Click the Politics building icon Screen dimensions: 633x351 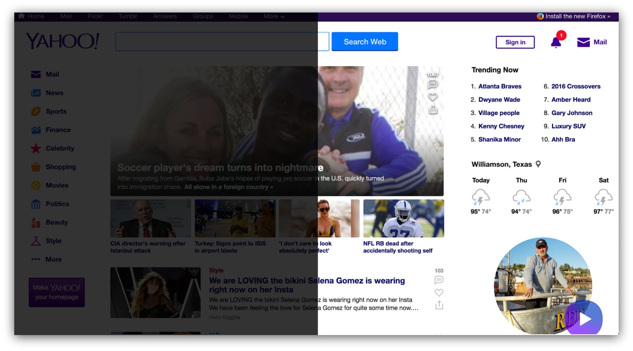[x=36, y=204]
